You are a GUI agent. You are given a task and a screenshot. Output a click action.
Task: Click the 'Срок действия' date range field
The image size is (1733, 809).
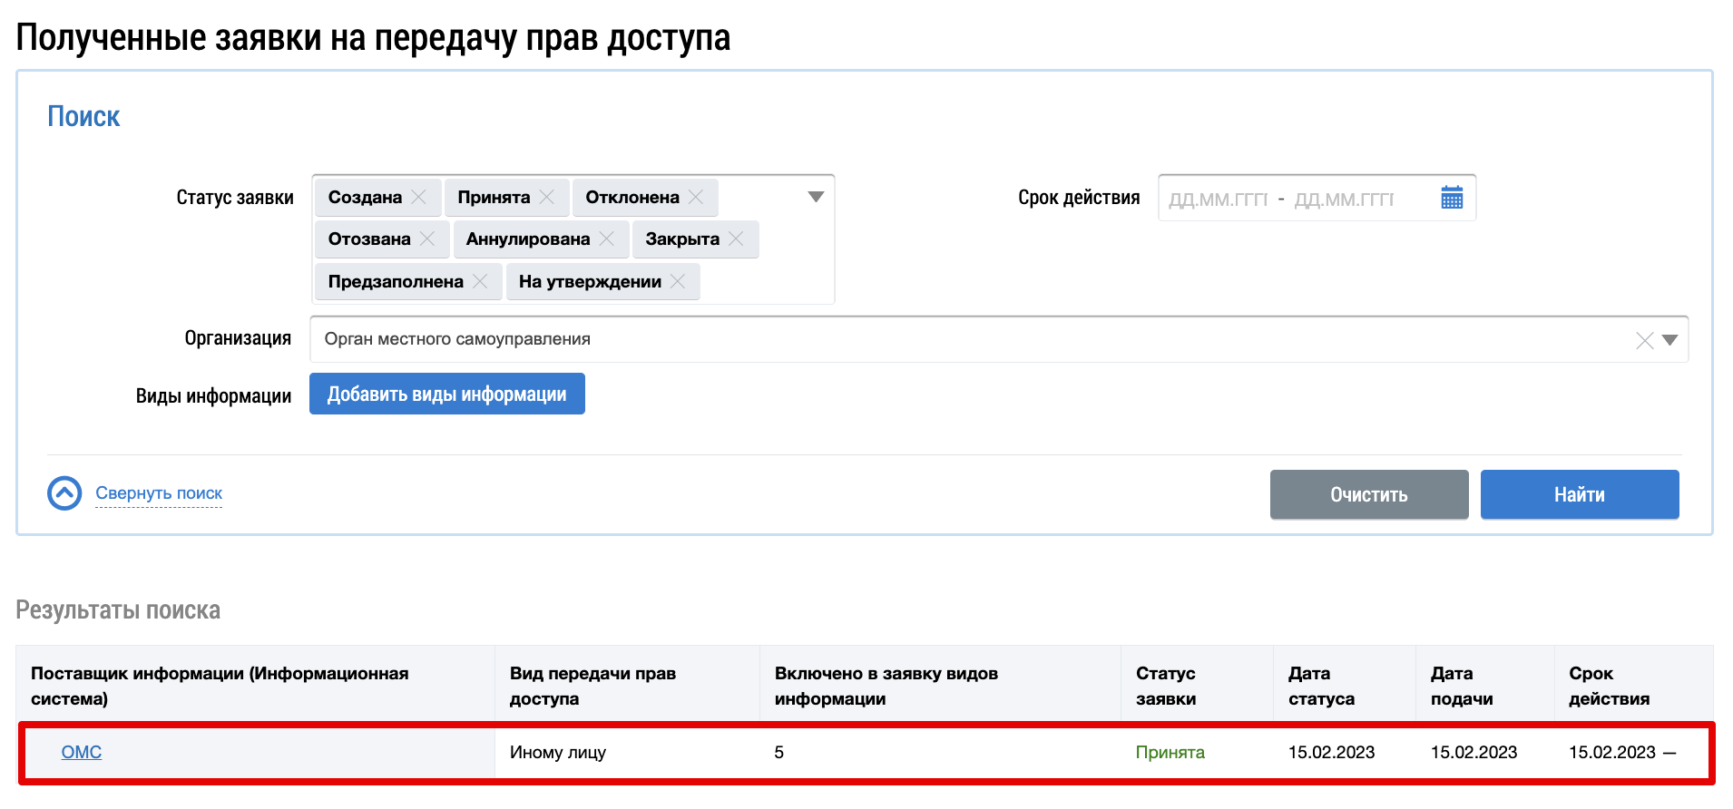[x=1297, y=199]
